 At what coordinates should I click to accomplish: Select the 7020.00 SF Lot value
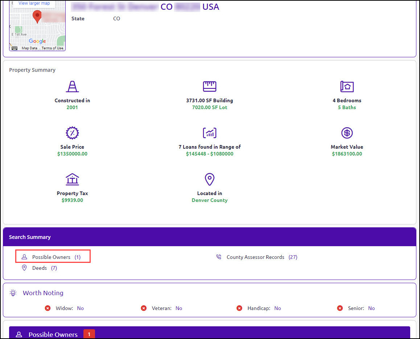(x=210, y=107)
